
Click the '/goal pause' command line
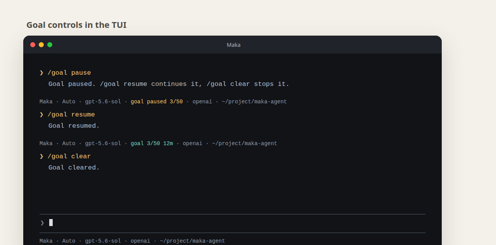69,73
